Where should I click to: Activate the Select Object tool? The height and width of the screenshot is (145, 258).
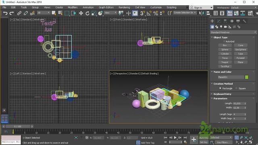54,13
